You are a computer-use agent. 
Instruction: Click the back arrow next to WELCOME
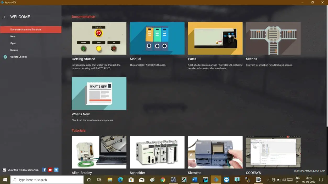(5, 17)
